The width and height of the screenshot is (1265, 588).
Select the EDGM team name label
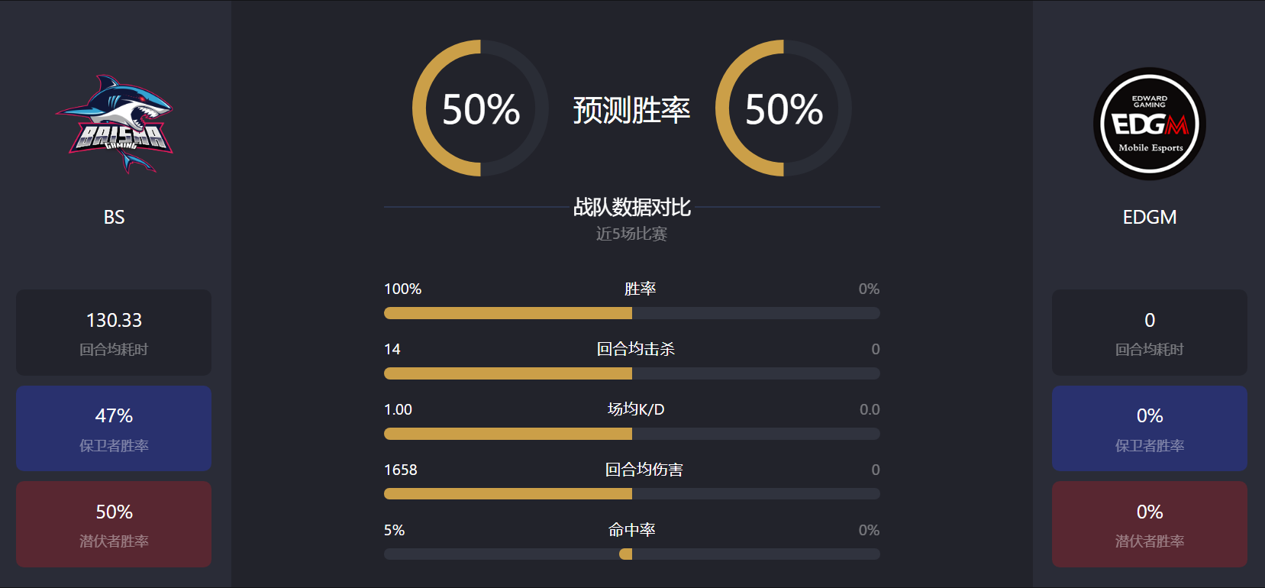[x=1150, y=217]
